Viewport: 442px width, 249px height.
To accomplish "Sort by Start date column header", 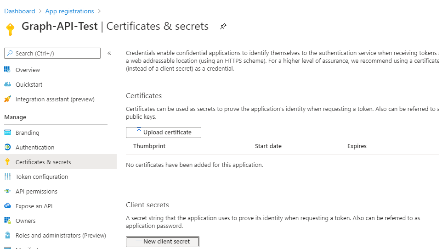I will pos(268,146).
